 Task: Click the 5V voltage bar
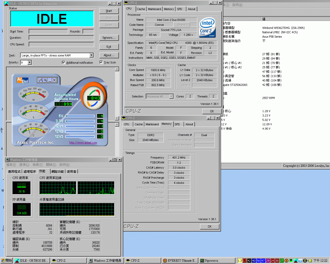tap(80, 116)
